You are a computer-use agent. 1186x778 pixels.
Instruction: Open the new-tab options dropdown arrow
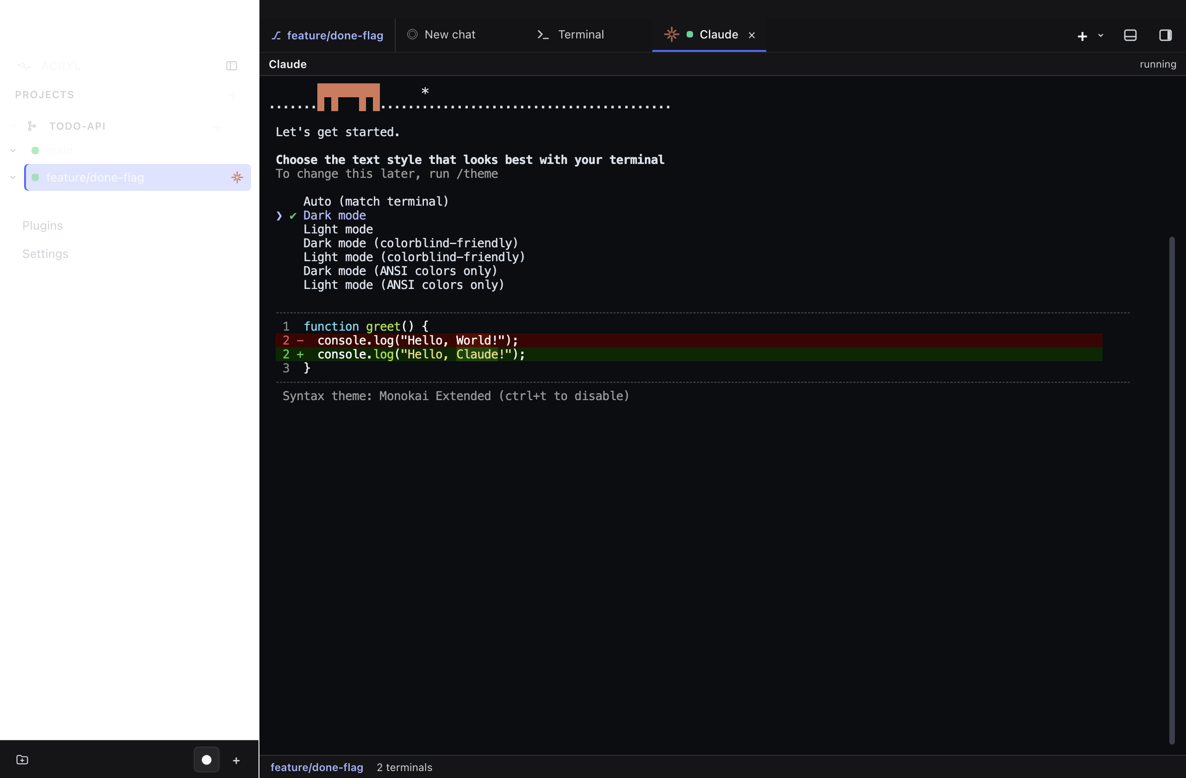coord(1101,35)
